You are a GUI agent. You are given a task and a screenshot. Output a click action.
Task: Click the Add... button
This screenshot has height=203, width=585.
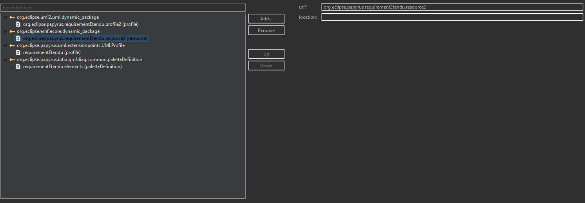click(266, 19)
